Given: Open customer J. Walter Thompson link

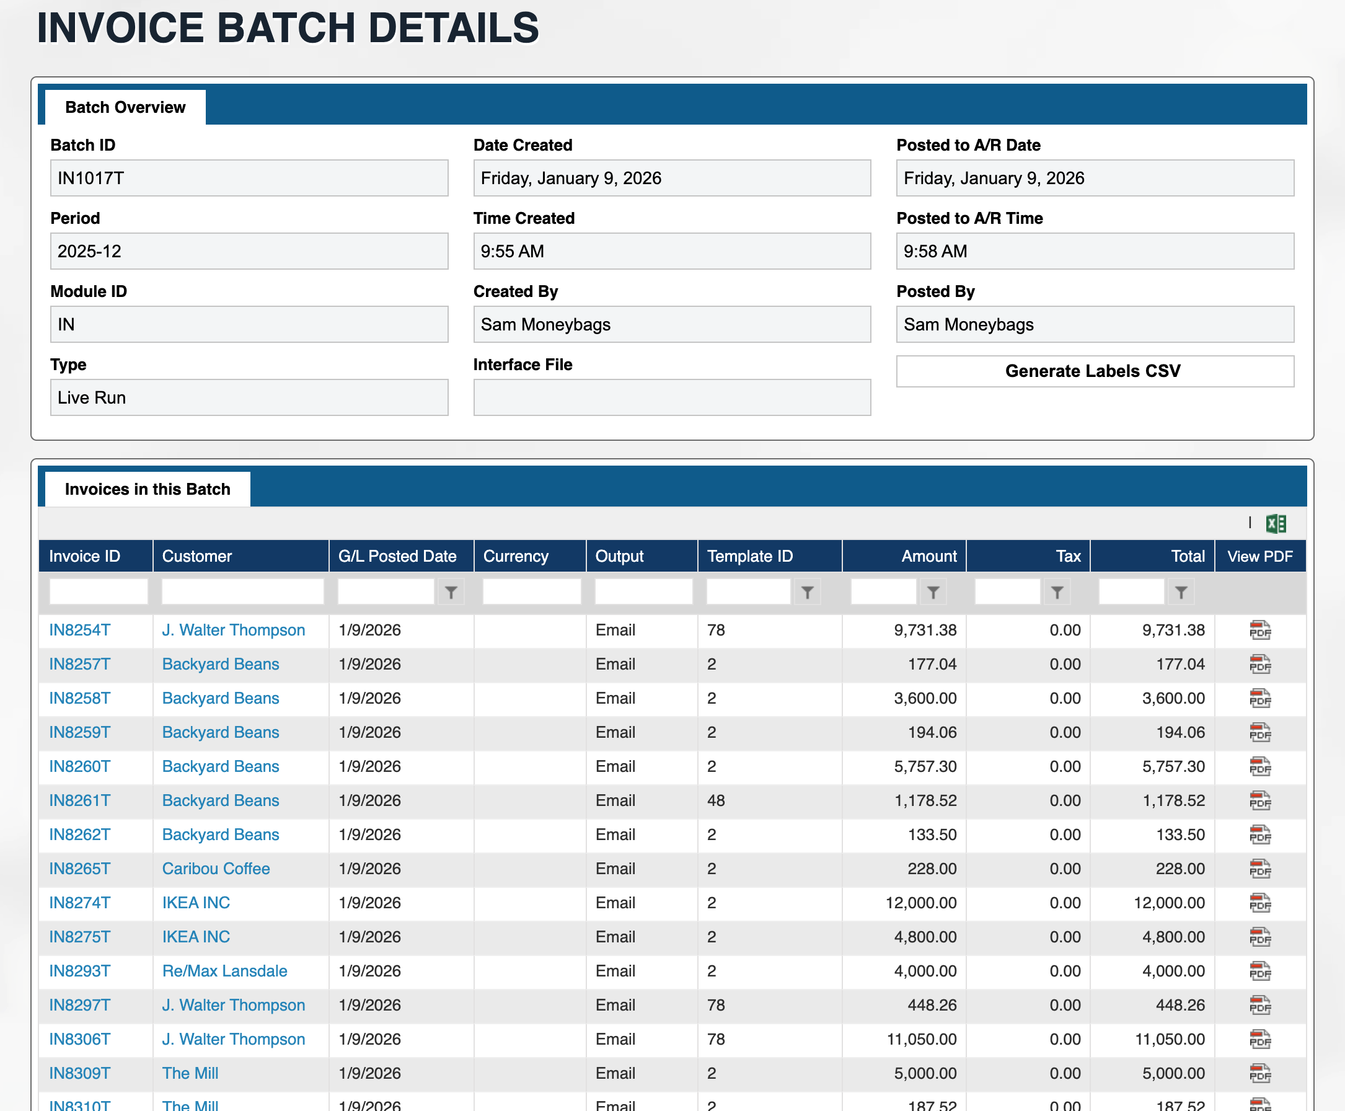Looking at the screenshot, I should pos(233,631).
